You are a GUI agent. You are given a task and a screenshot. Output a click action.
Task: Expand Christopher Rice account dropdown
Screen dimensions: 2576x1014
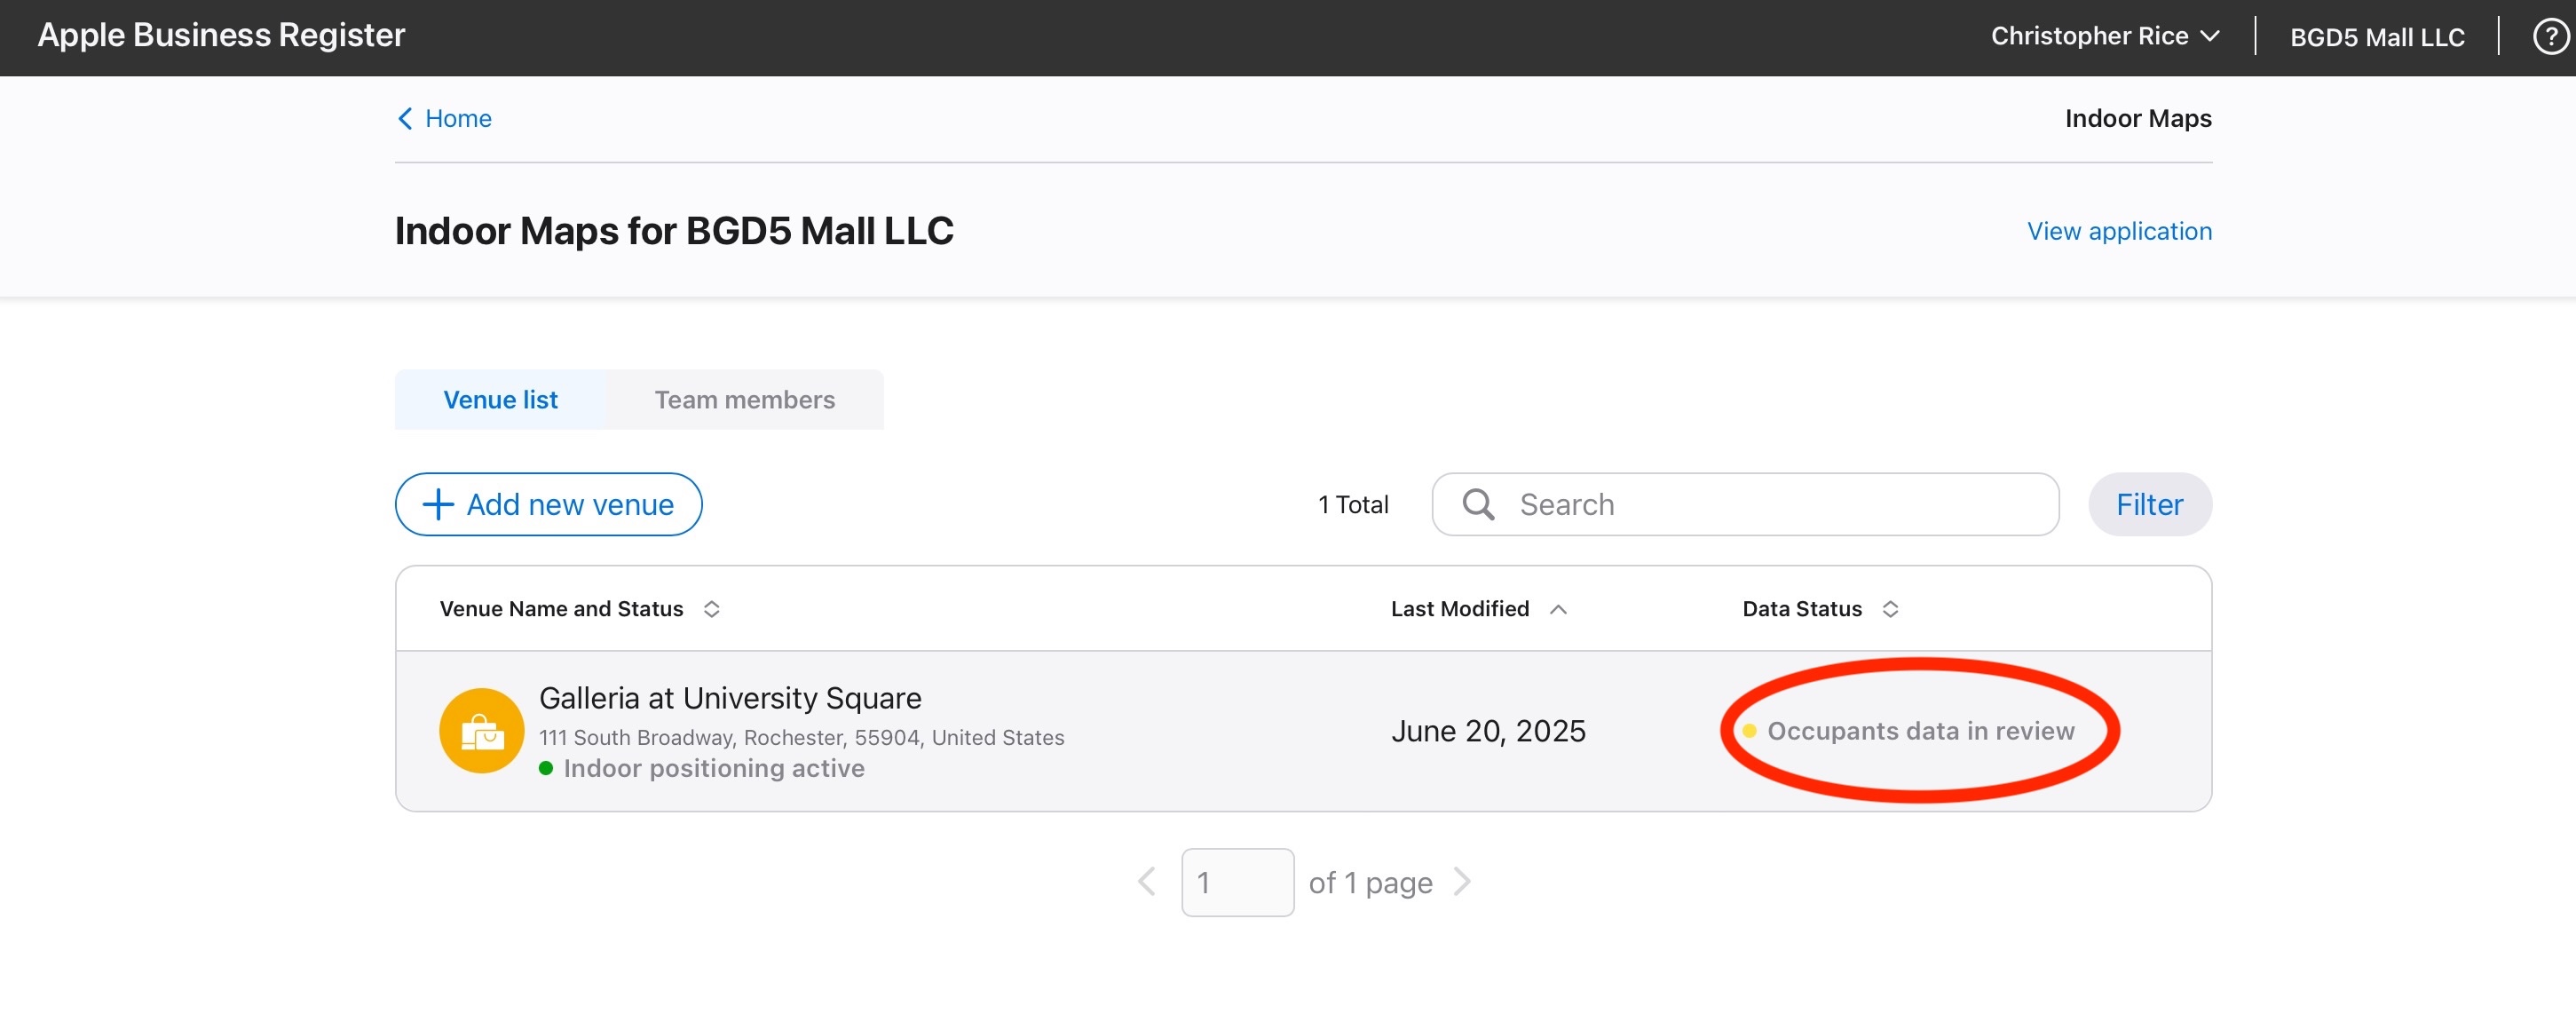[2105, 36]
